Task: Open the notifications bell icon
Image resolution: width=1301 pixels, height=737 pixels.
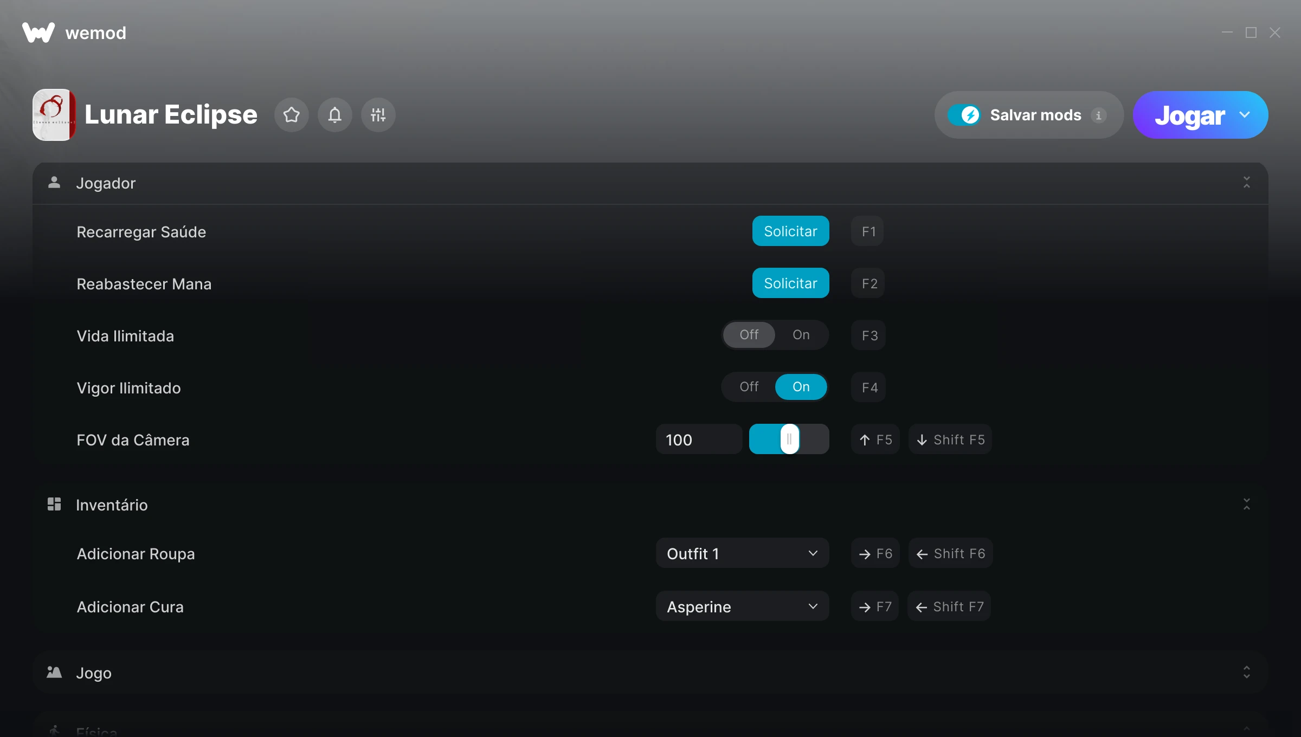Action: coord(335,115)
